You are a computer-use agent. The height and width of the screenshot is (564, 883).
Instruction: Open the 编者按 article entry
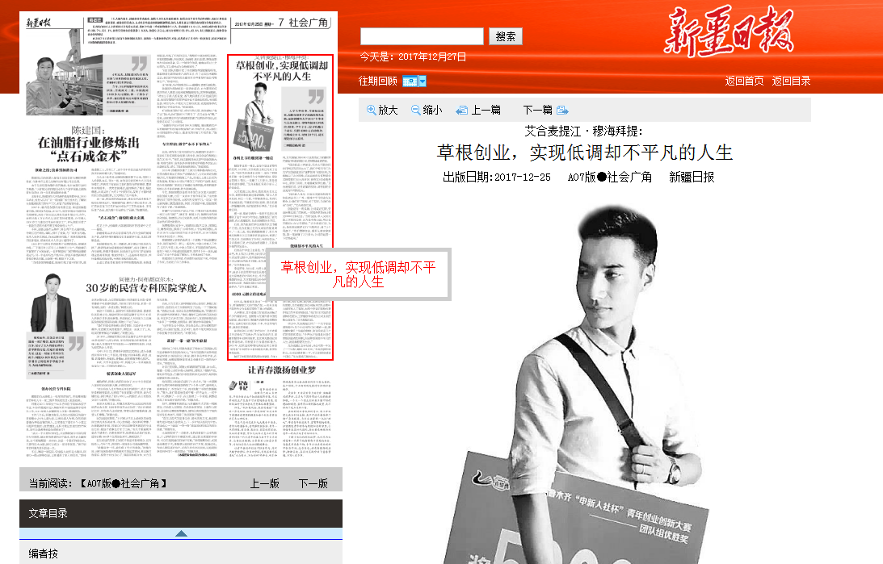[x=44, y=554]
